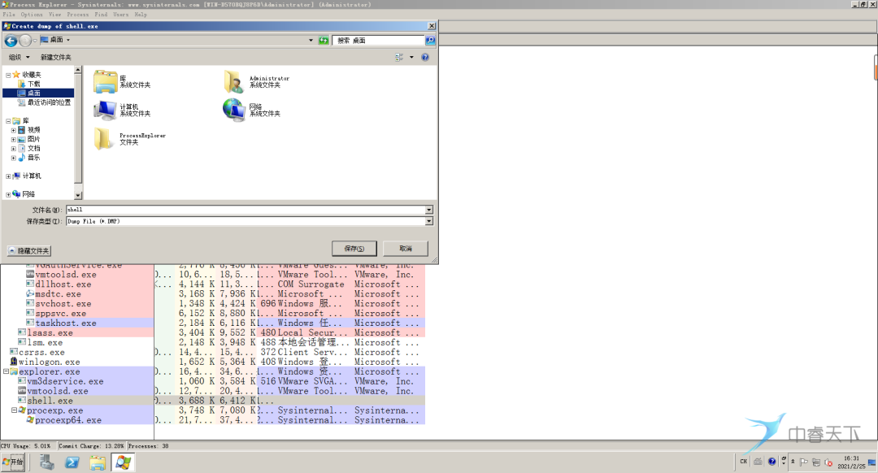Click the muted volume tray icon
Image resolution: width=878 pixels, height=473 pixels.
pos(828,462)
